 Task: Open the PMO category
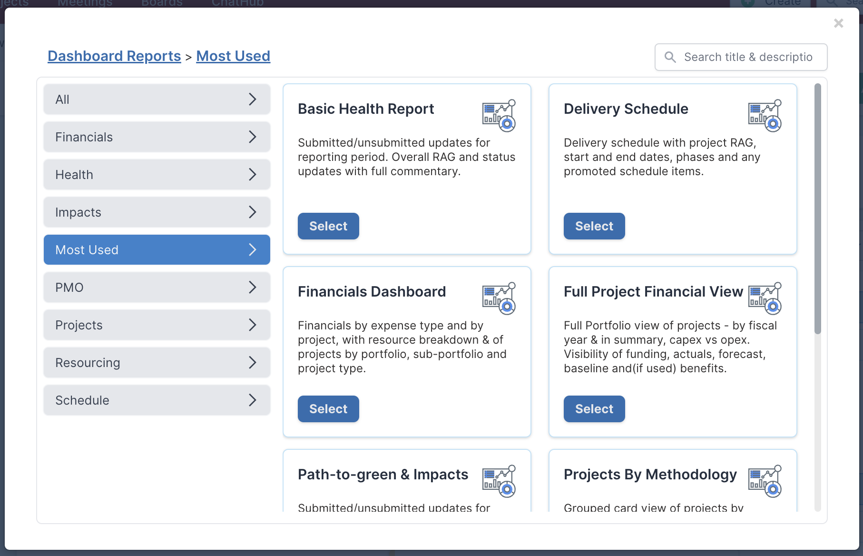(157, 288)
